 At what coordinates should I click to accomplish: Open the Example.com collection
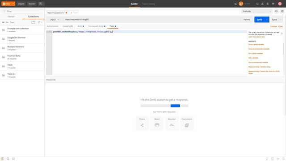(22, 30)
